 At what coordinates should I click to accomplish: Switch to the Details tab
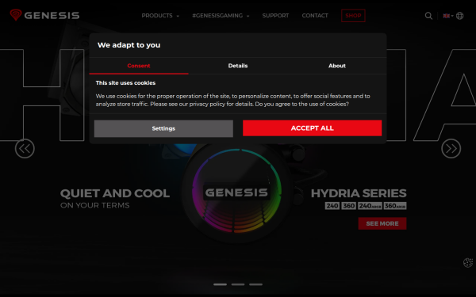pos(238,66)
